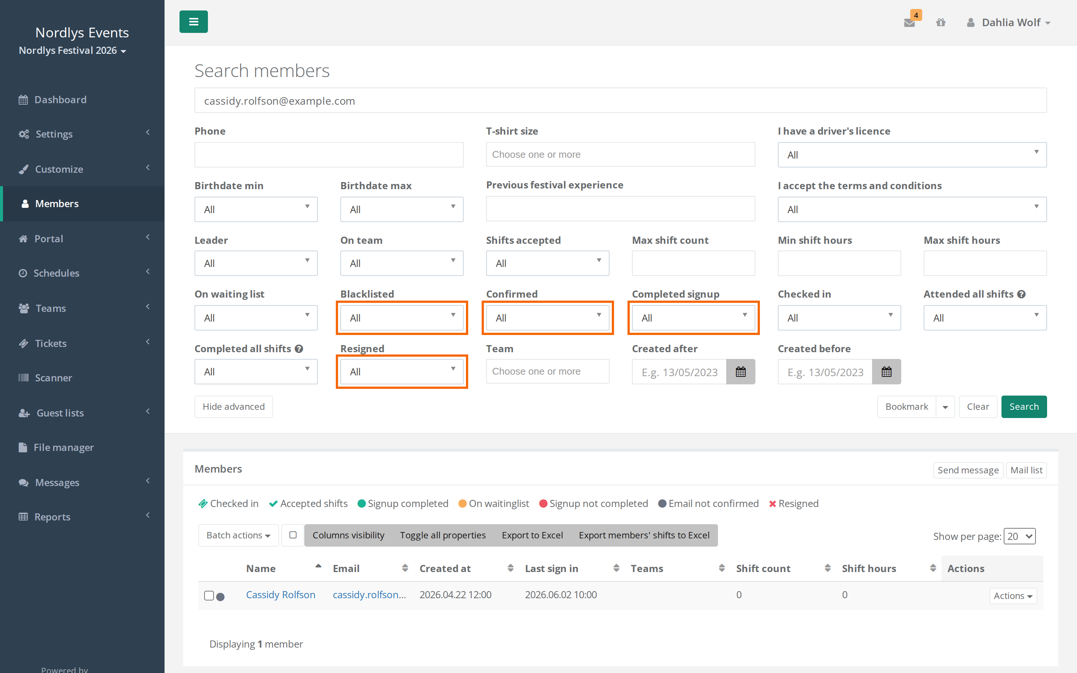Image resolution: width=1077 pixels, height=673 pixels.
Task: Expand Reports sidebar menu
Action: (x=82, y=516)
